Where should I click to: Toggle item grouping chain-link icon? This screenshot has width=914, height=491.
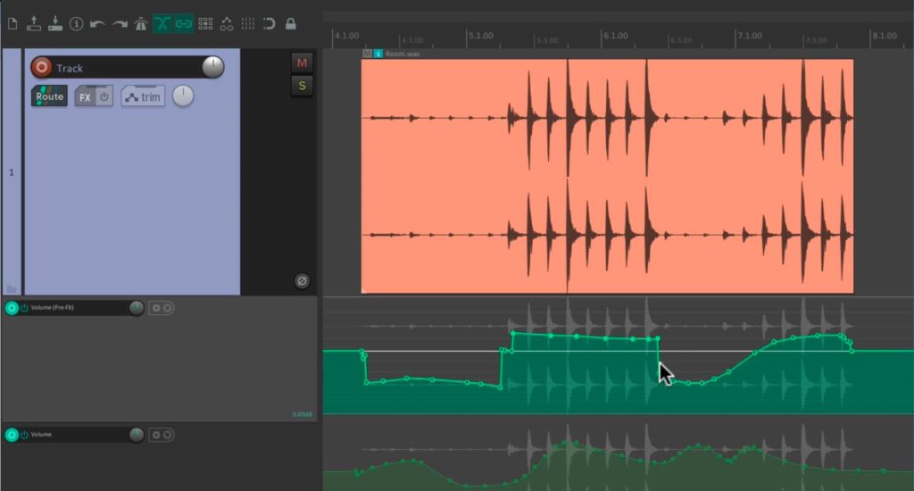coord(184,24)
